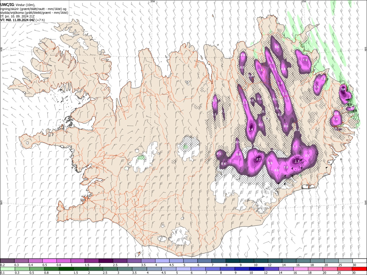Click the 'rigning/skúrir' legend description line
The image size is (367, 275).
click(33, 9)
